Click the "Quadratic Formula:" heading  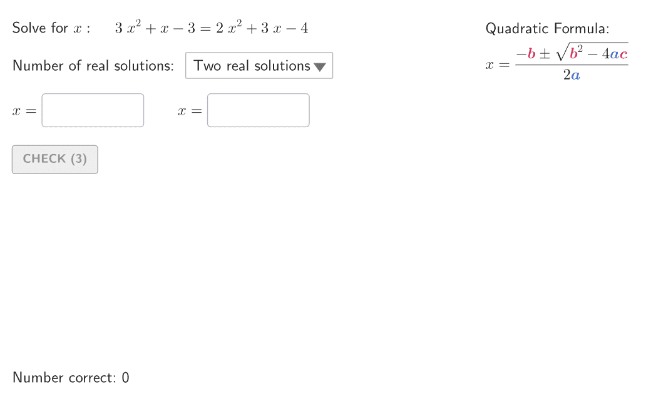pyautogui.click(x=547, y=29)
